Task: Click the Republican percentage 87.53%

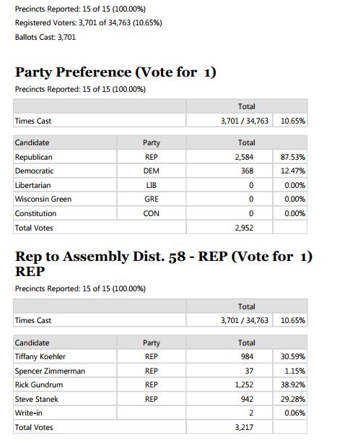Action: tap(293, 157)
